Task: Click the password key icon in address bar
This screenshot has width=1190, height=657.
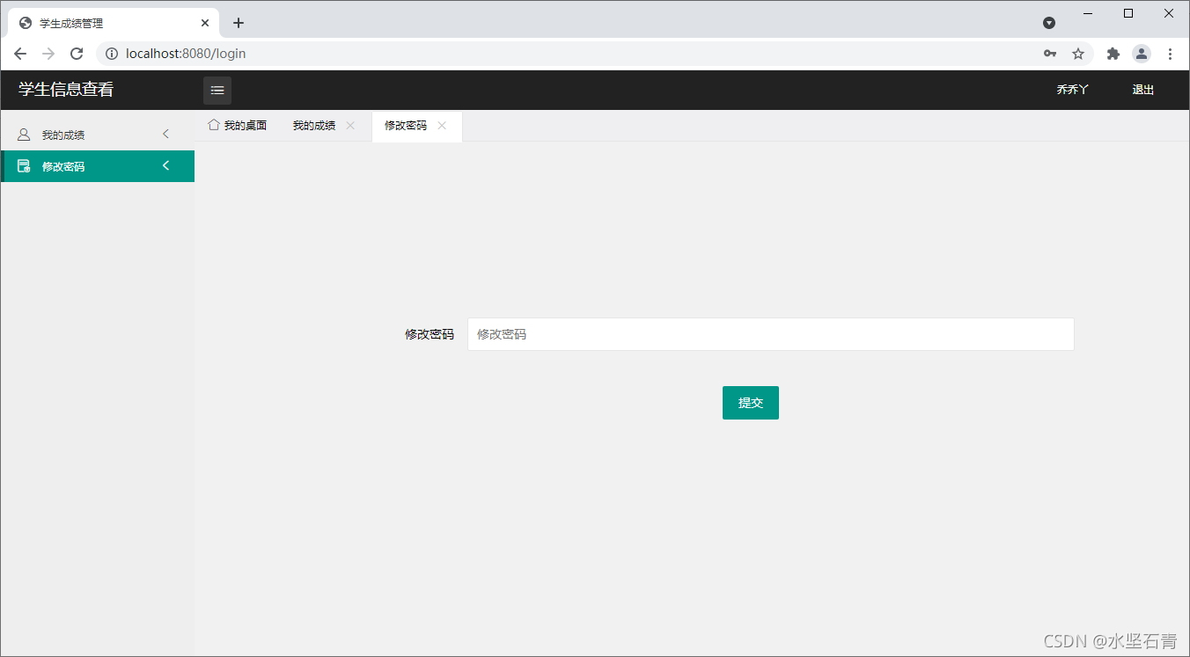Action: pos(1049,54)
